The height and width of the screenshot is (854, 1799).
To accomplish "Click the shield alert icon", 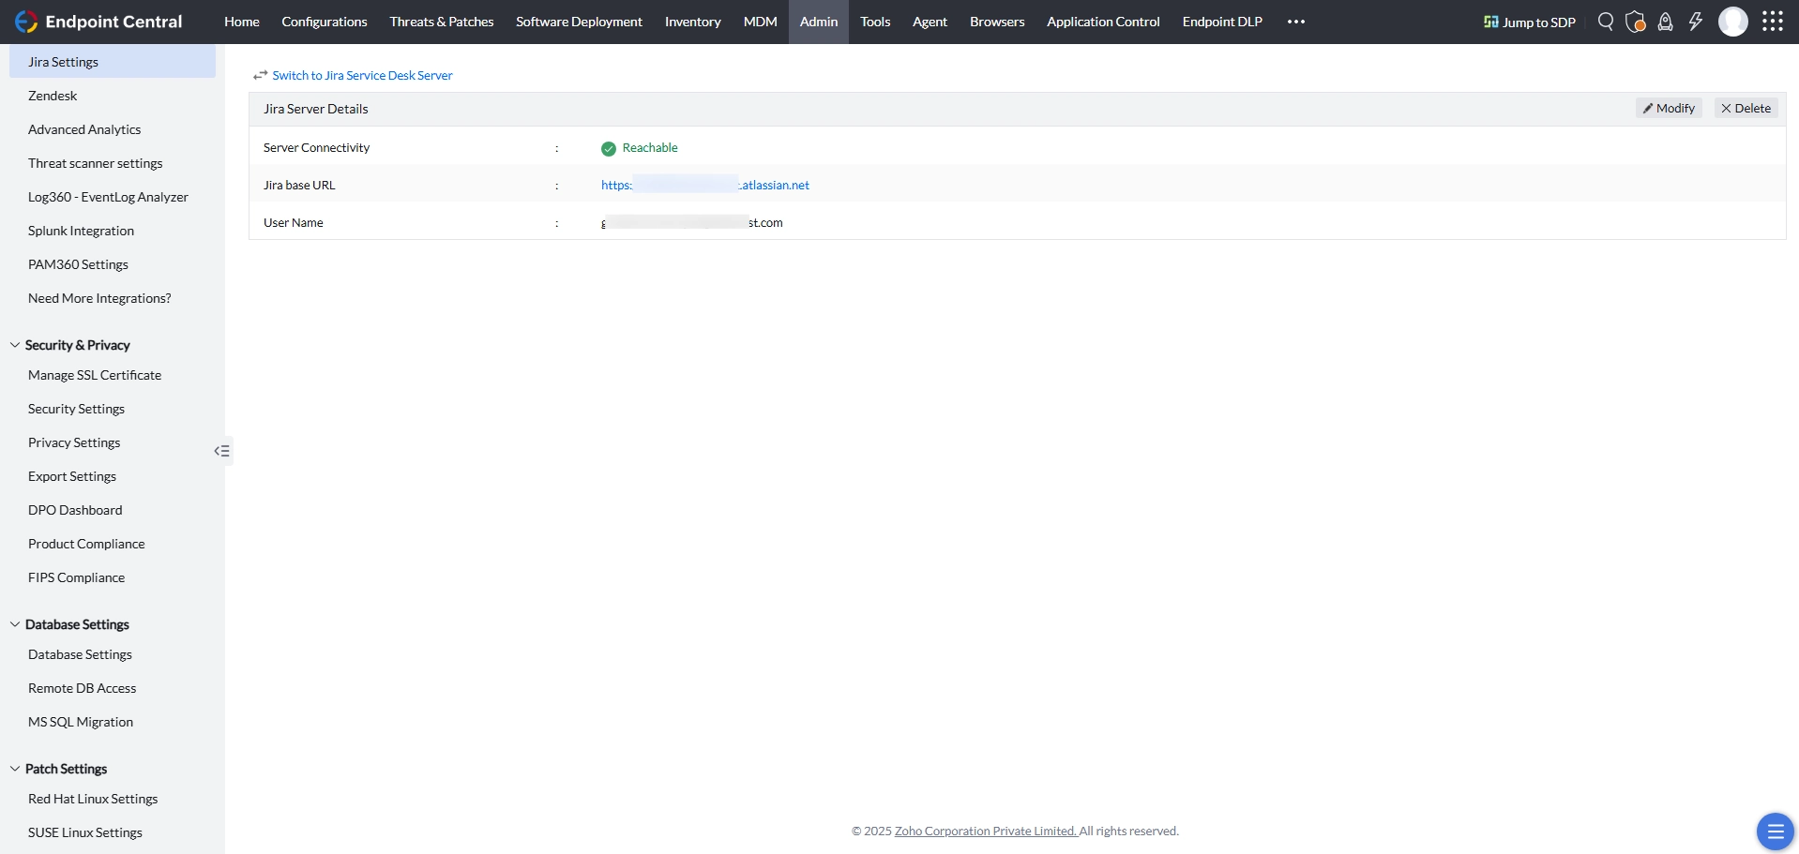I will point(1636,22).
